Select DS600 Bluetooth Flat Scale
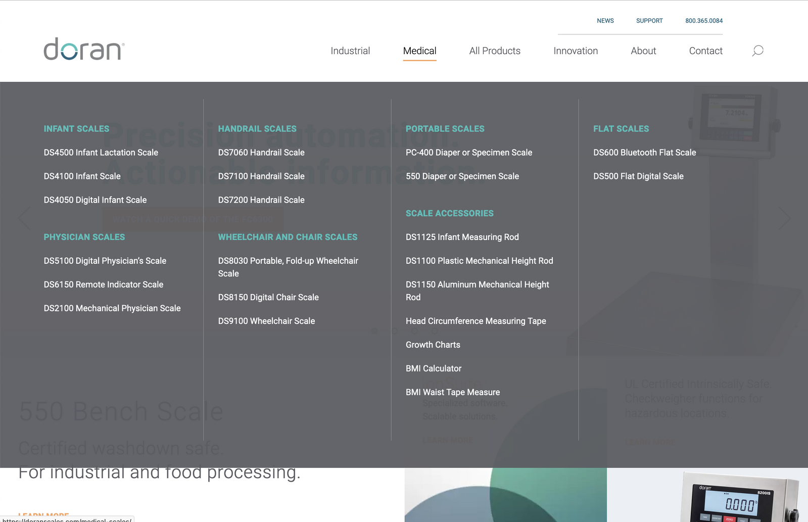Screen dimensions: 808x522 click(x=645, y=153)
